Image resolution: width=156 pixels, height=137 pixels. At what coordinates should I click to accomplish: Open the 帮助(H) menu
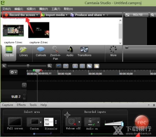click(68, 9)
